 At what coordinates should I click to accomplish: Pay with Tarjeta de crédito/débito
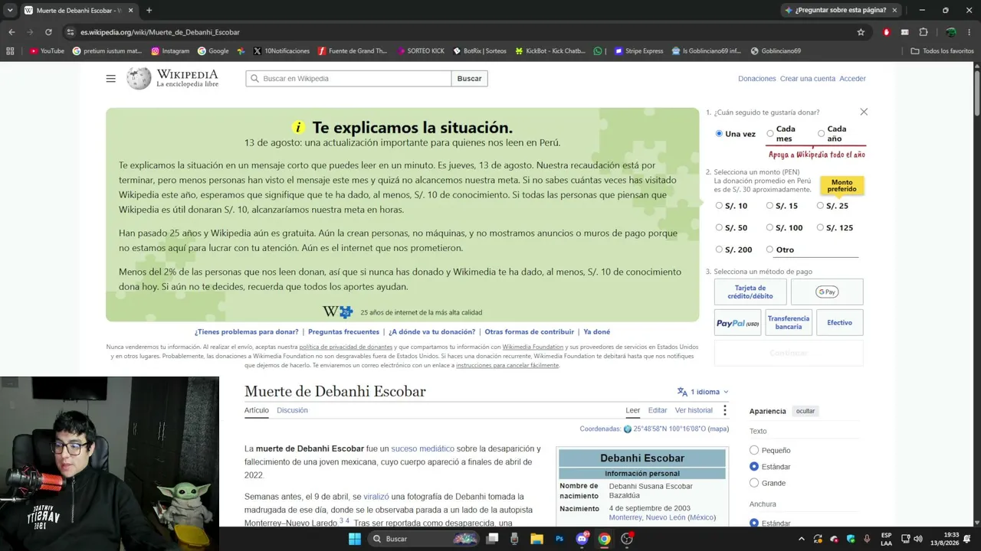(x=750, y=292)
